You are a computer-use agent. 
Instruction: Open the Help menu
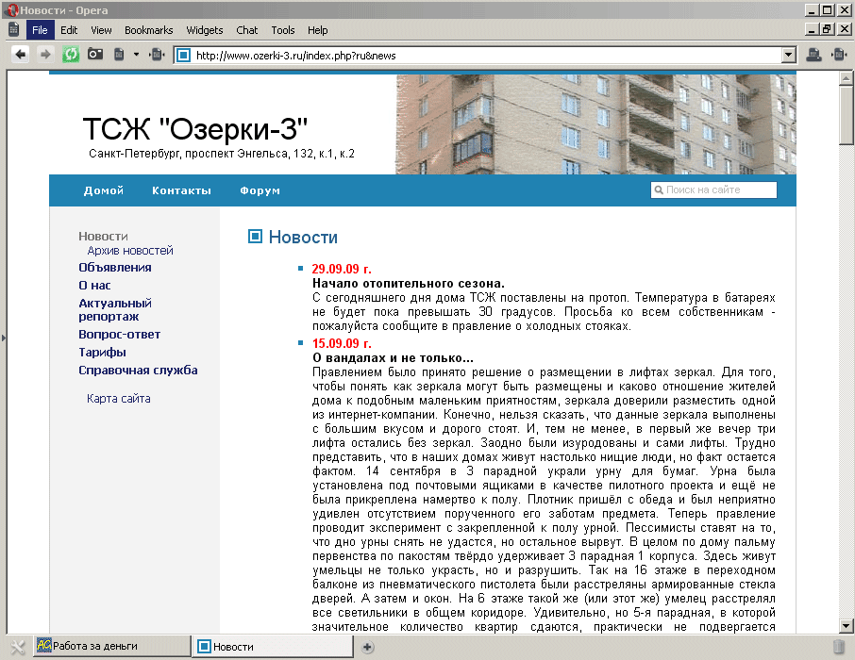click(x=317, y=30)
